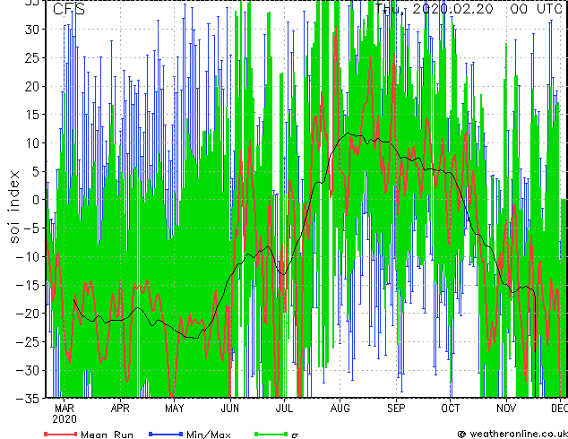Click the green sigma legend line
Screen dimensions: 568x439
(x=271, y=434)
